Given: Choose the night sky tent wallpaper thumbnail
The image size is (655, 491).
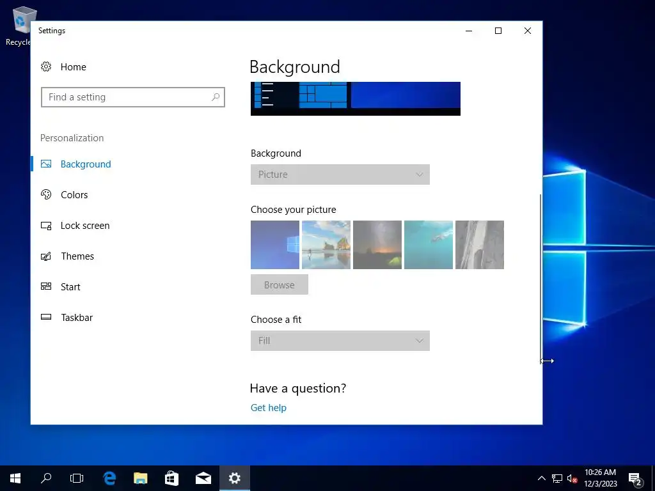Looking at the screenshot, I should 377,245.
